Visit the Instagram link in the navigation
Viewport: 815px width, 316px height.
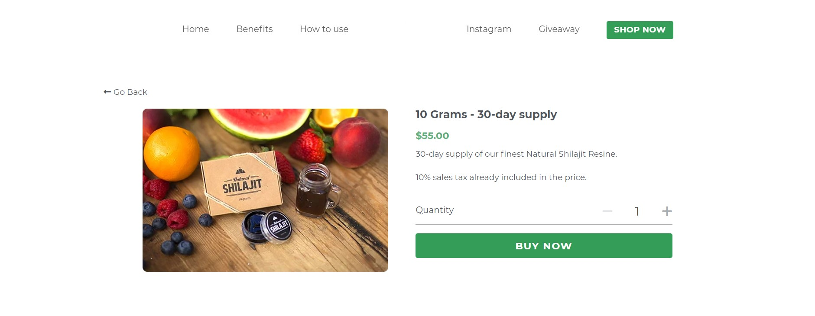[488, 29]
